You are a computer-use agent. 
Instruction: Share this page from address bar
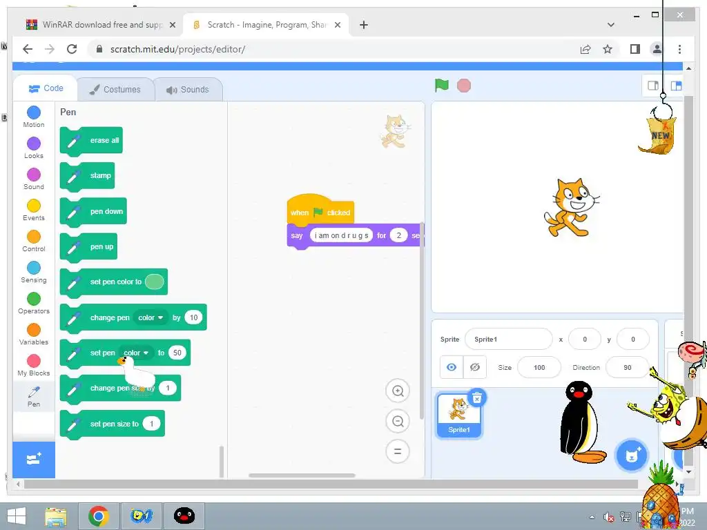(x=585, y=49)
